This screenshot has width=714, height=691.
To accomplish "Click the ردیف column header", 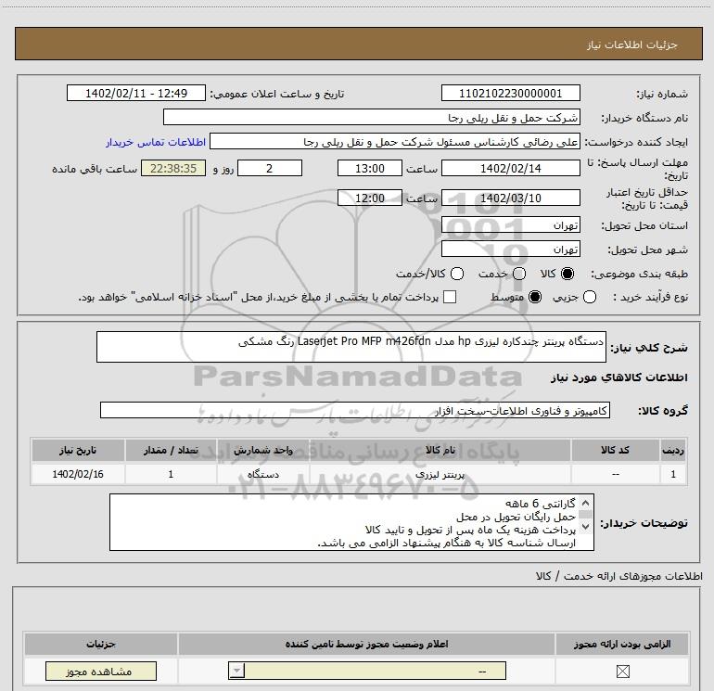I will point(673,450).
